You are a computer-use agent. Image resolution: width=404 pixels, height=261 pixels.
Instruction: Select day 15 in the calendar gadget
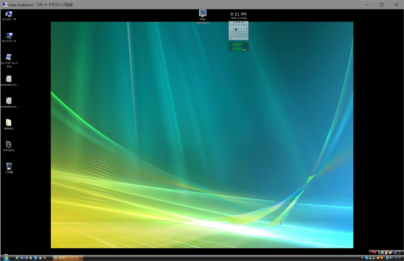point(247,31)
